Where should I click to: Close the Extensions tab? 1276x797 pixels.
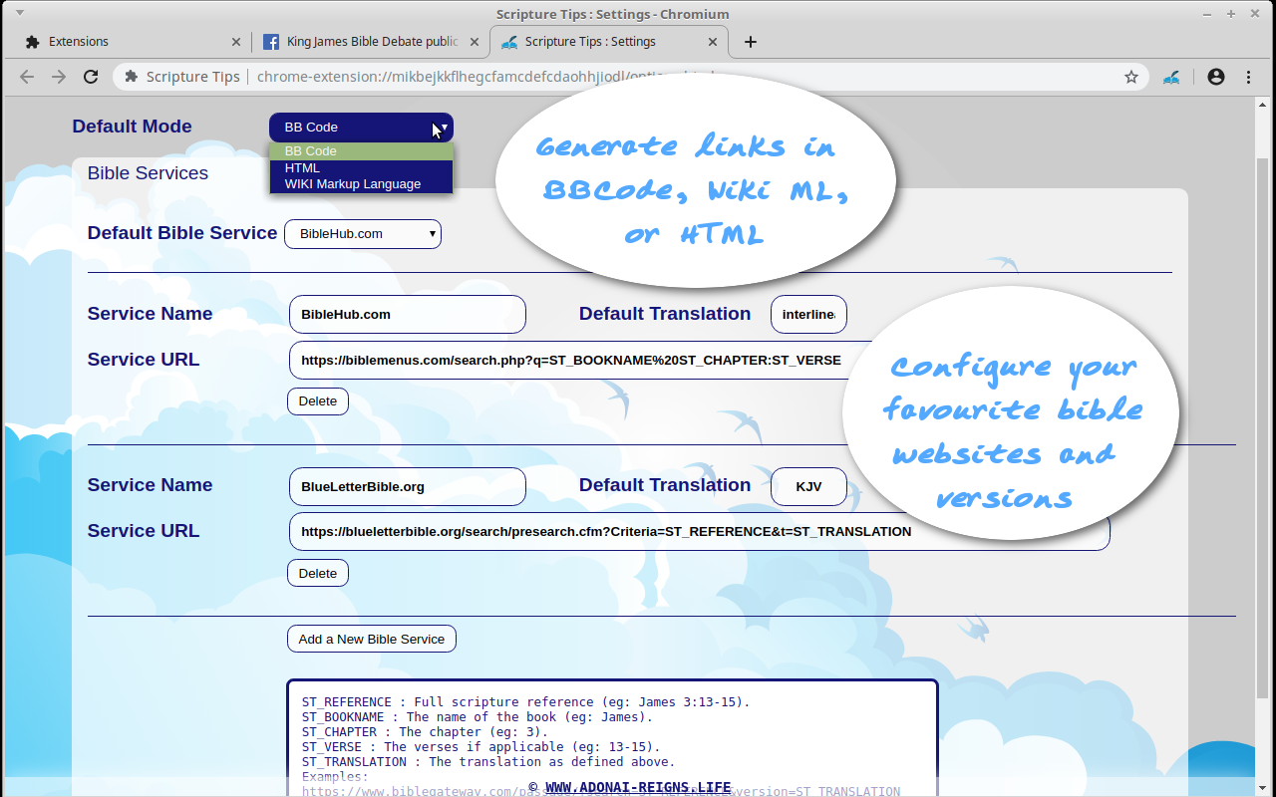pos(236,42)
